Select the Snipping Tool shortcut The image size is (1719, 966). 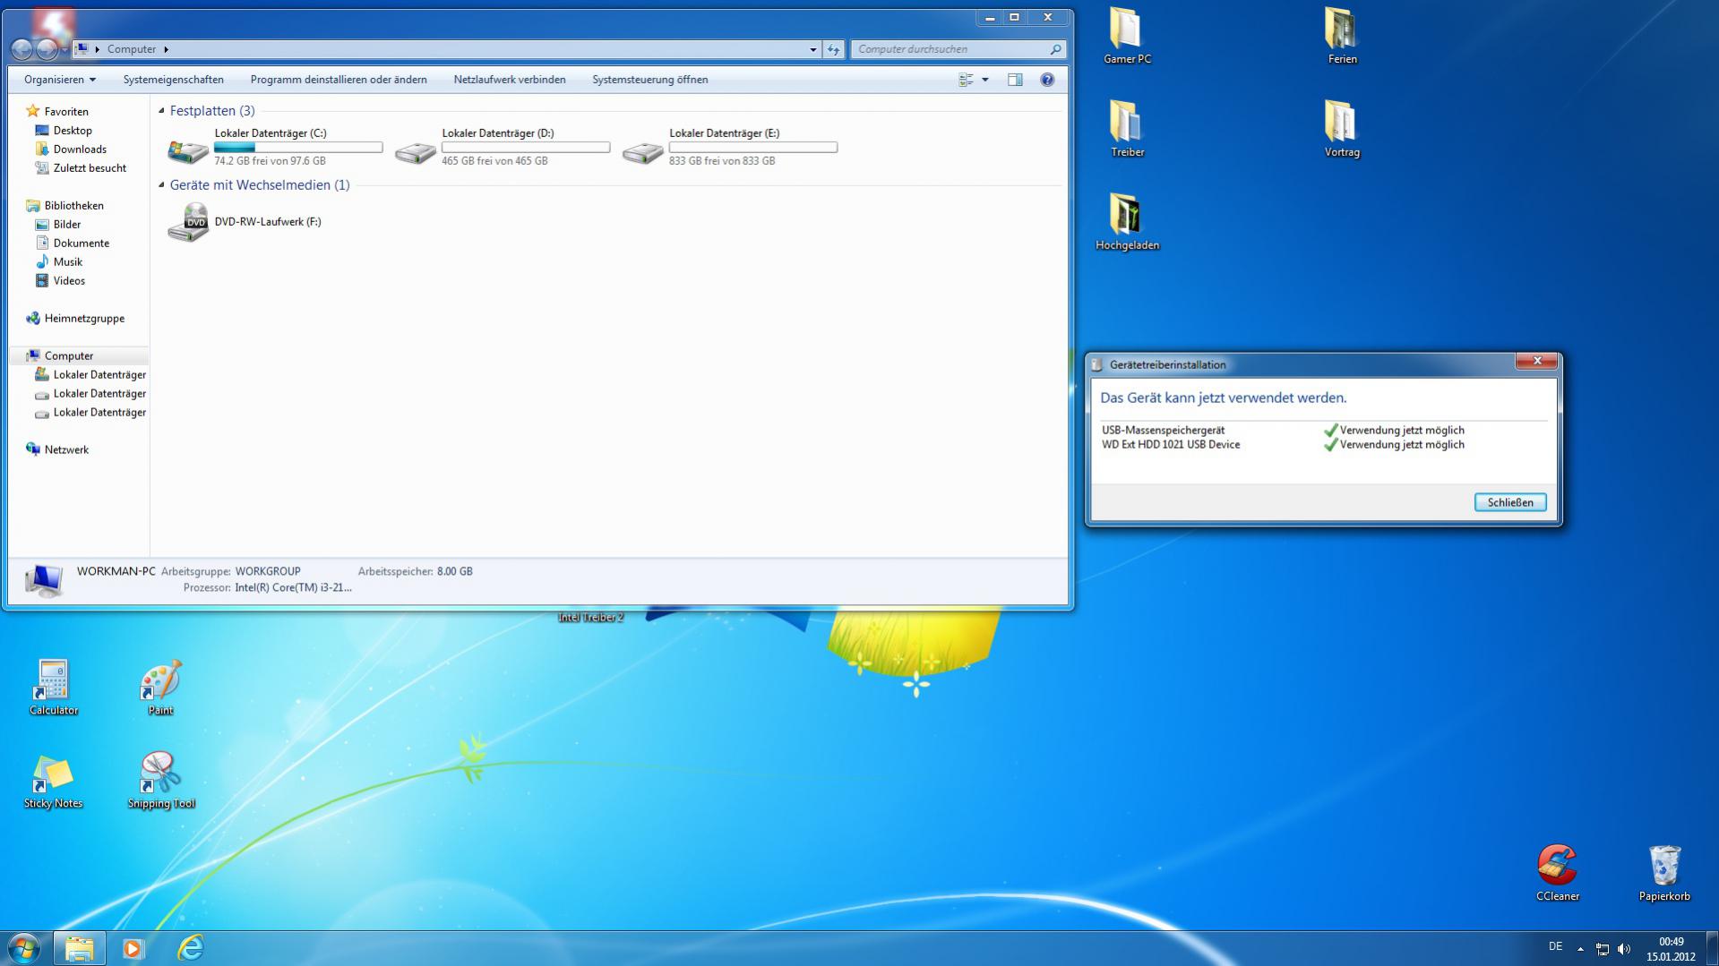click(x=161, y=781)
